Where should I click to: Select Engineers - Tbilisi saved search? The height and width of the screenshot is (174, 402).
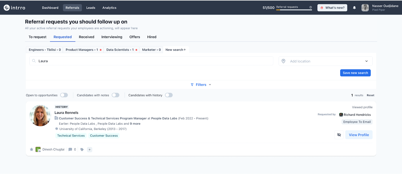[45, 50]
